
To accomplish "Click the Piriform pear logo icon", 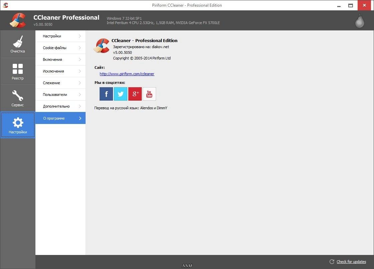I will tap(360, 21).
